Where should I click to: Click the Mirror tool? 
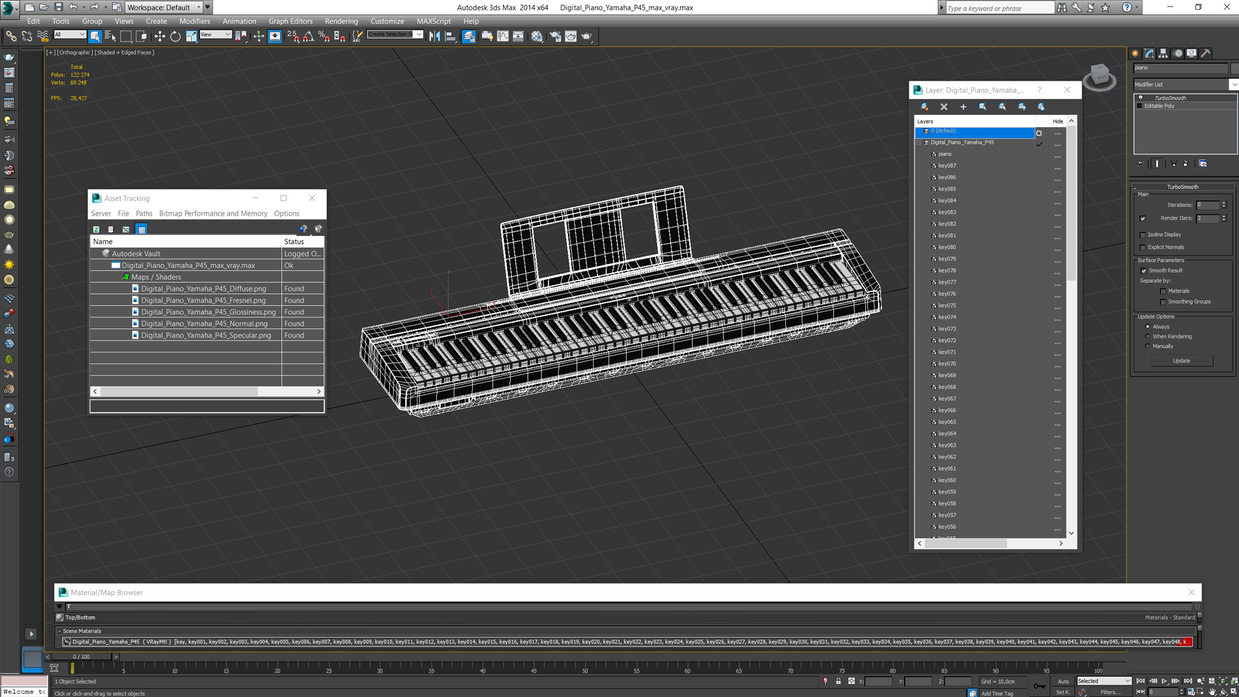[x=434, y=37]
